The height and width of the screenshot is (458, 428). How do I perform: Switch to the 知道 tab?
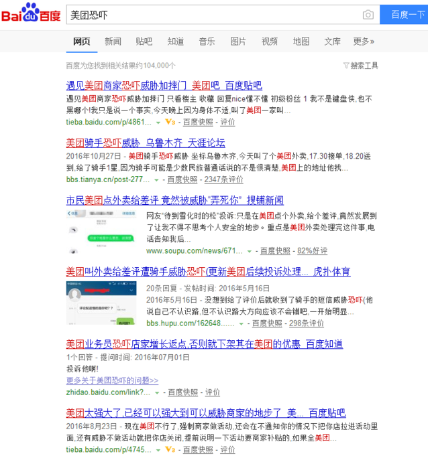click(176, 42)
